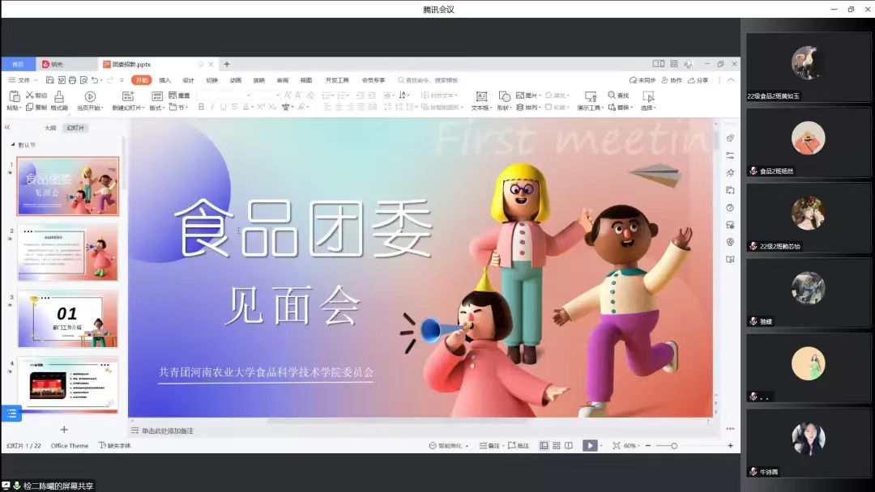Image resolution: width=875 pixels, height=492 pixels.
Task: Expand the 文件 (File) menu
Action: pyautogui.click(x=23, y=80)
